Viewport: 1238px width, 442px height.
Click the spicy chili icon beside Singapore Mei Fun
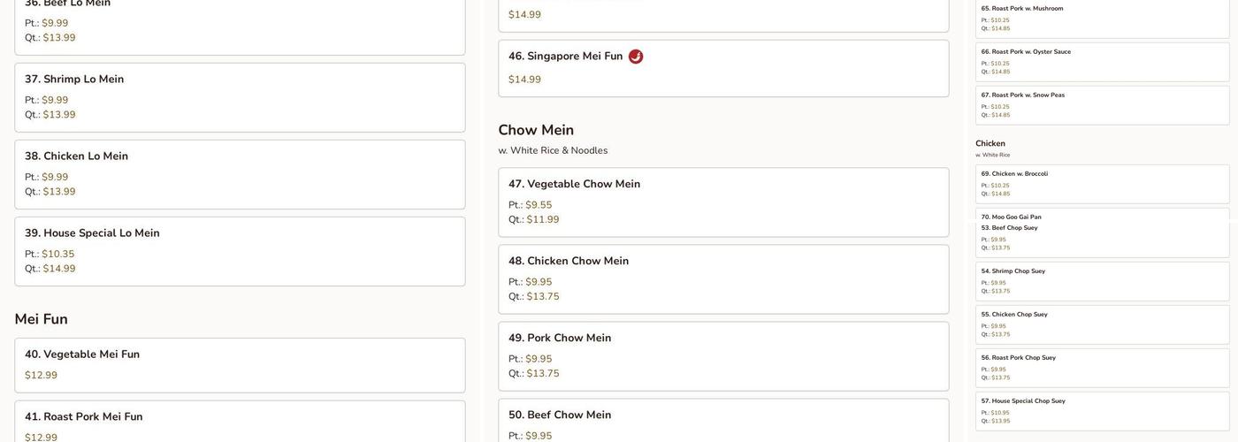coord(636,57)
